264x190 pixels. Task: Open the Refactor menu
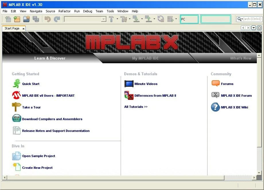tap(64, 11)
